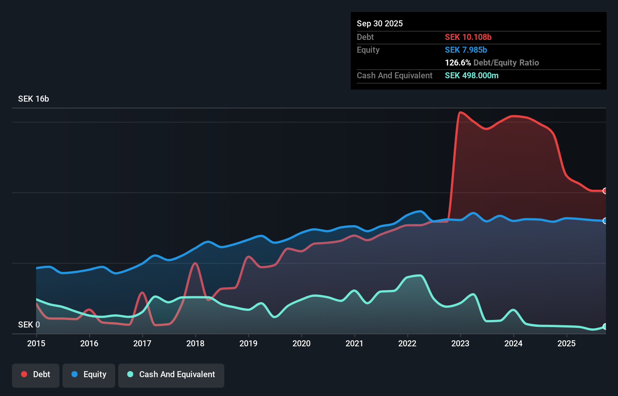Screen dimensions: 618x396
Task: Click the SEK 7.985b Equity value
Action: click(x=466, y=50)
